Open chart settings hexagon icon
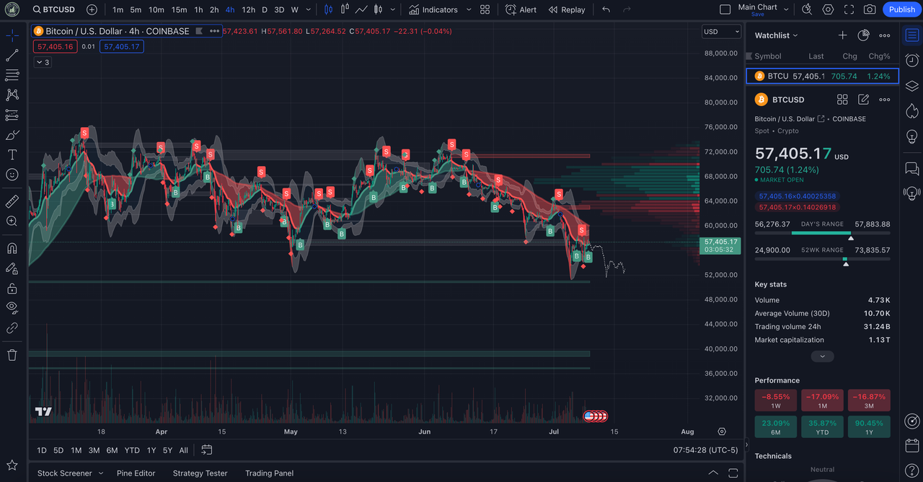This screenshot has width=923, height=482. pyautogui.click(x=828, y=10)
